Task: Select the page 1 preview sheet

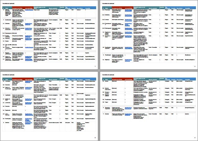Action: [x=49, y=35]
